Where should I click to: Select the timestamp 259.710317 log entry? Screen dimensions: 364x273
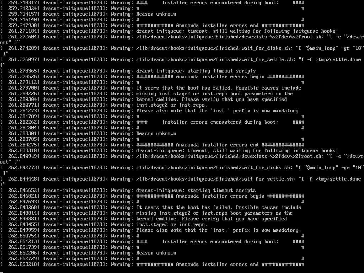[152, 3]
